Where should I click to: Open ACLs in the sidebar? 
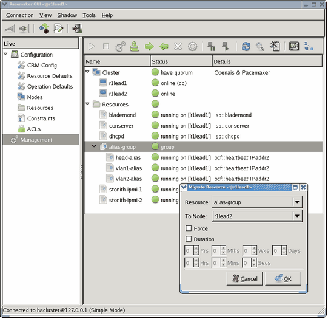click(x=33, y=129)
